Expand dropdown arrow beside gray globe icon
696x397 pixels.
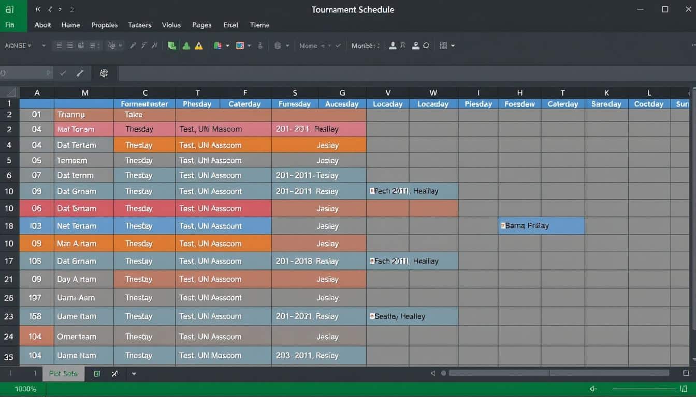[x=287, y=45]
